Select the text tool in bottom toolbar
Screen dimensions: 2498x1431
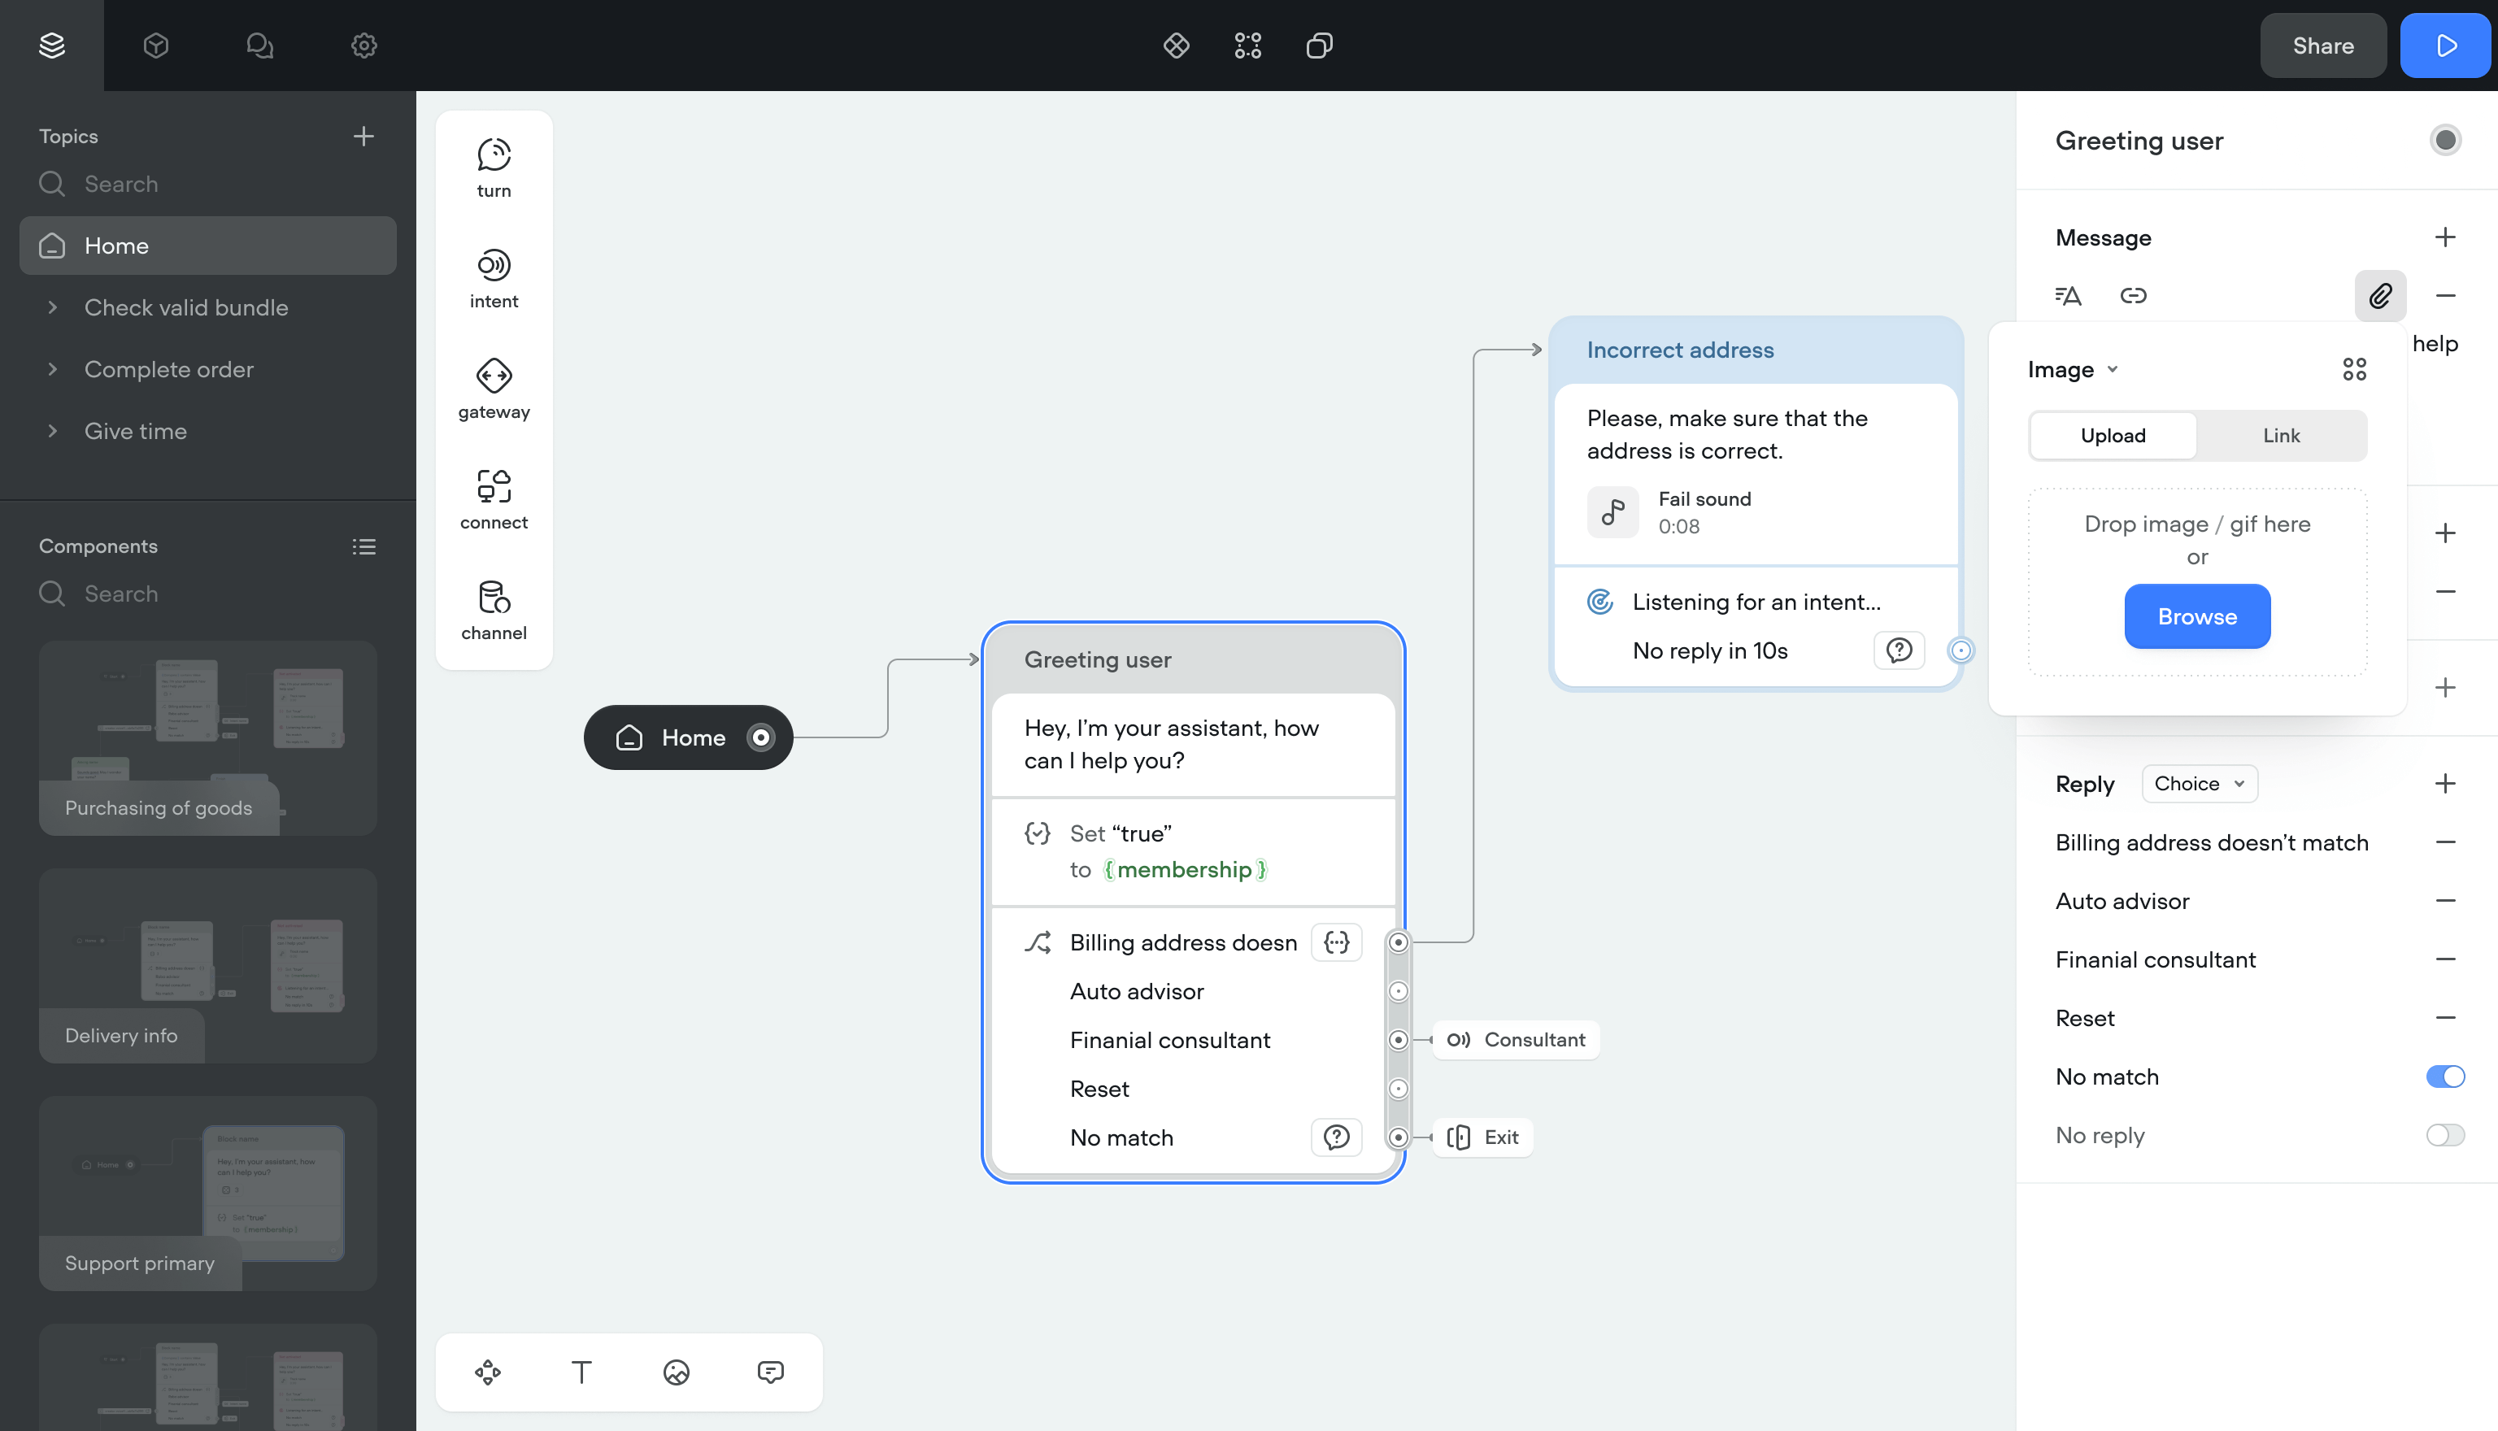581,1372
